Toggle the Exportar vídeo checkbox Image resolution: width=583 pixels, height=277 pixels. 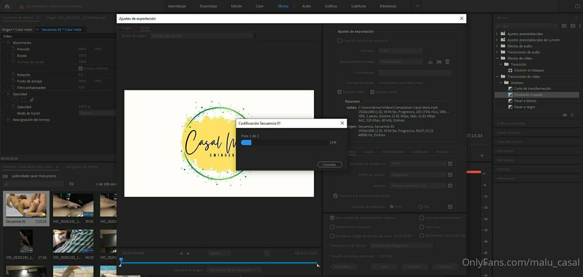coord(340,92)
